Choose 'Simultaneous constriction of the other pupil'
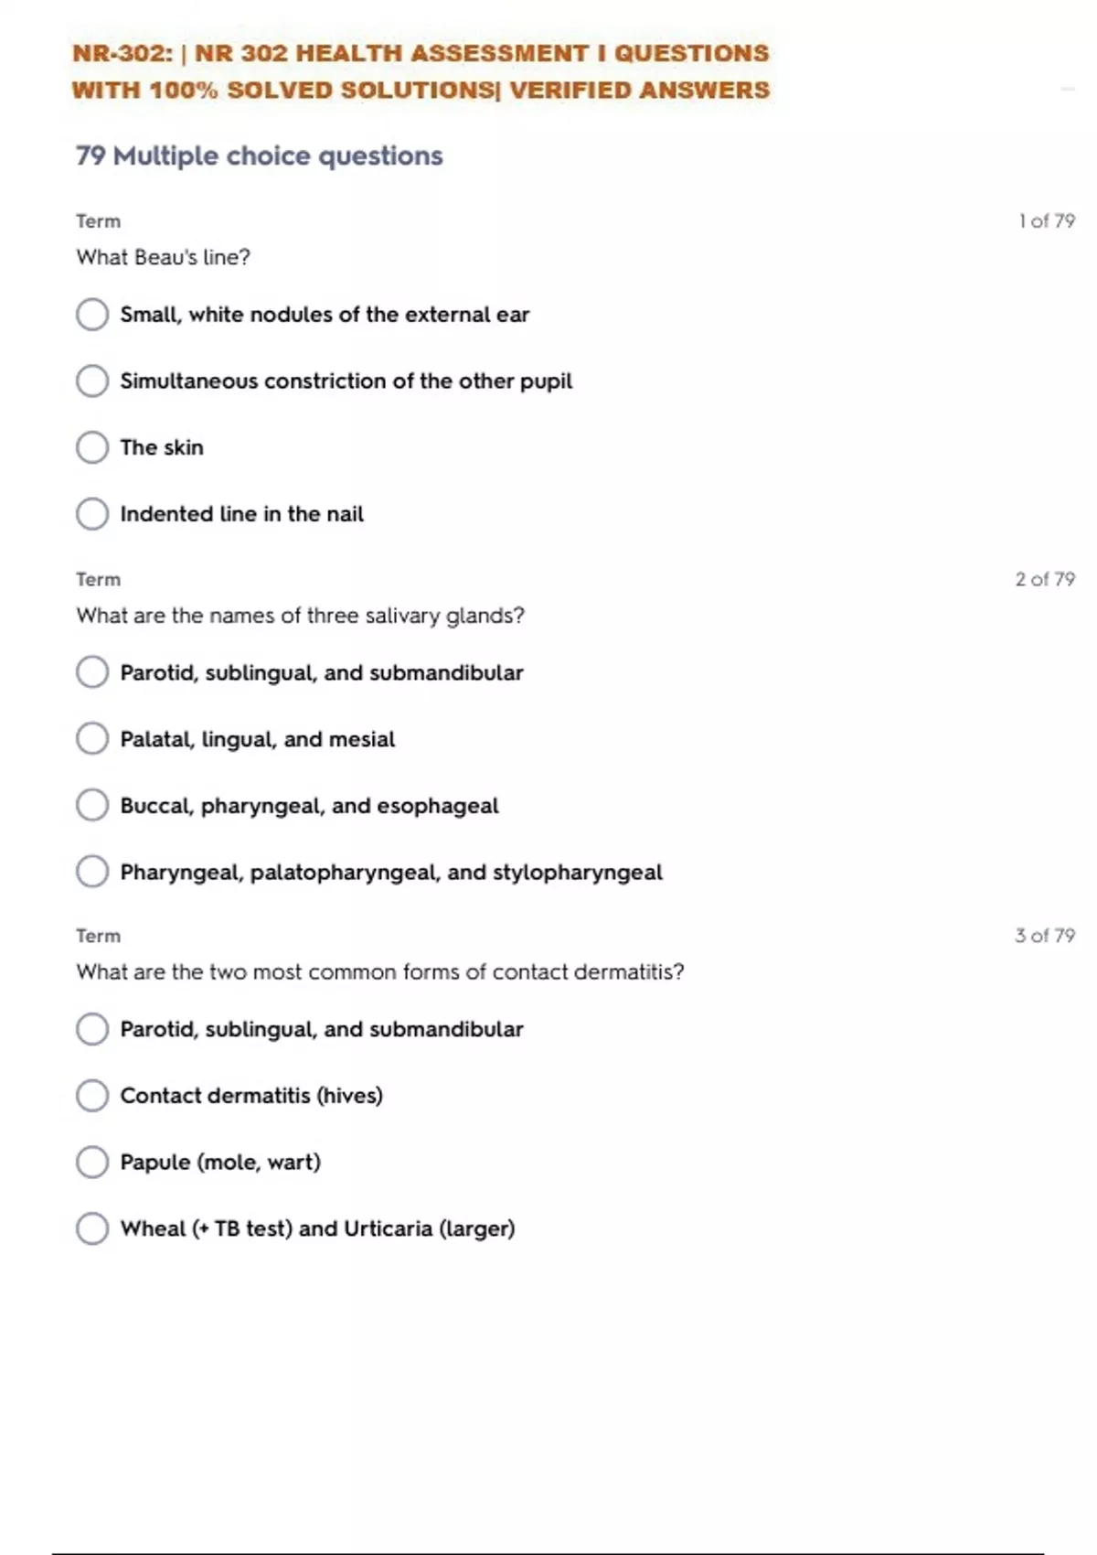1097x1555 pixels. [x=92, y=381]
